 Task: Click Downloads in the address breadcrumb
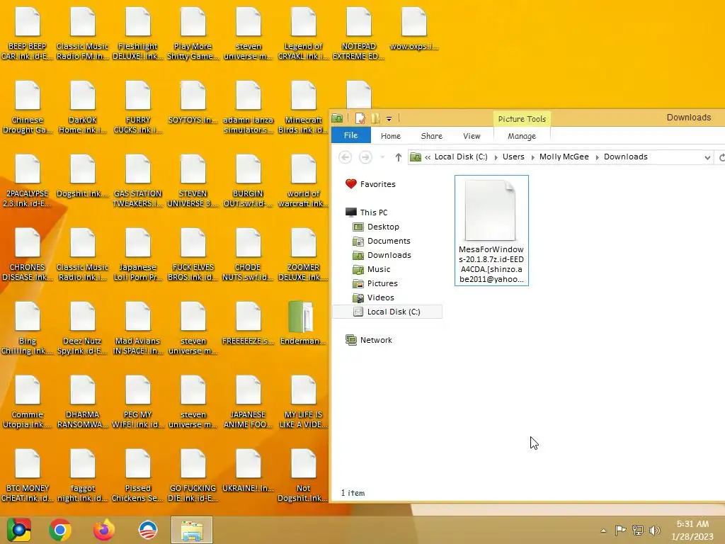coord(626,157)
